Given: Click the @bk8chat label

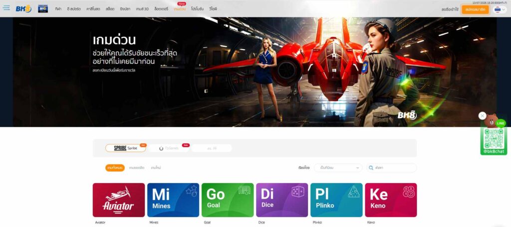Looking at the screenshot, I should tap(494, 151).
